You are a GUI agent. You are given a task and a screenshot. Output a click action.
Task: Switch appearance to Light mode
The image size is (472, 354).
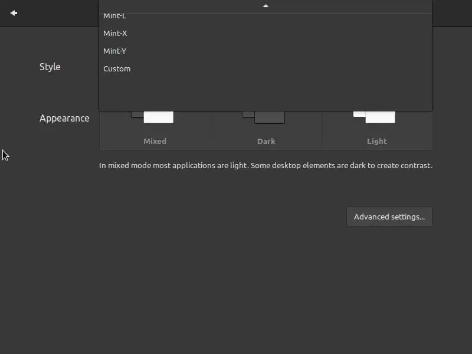click(x=377, y=130)
